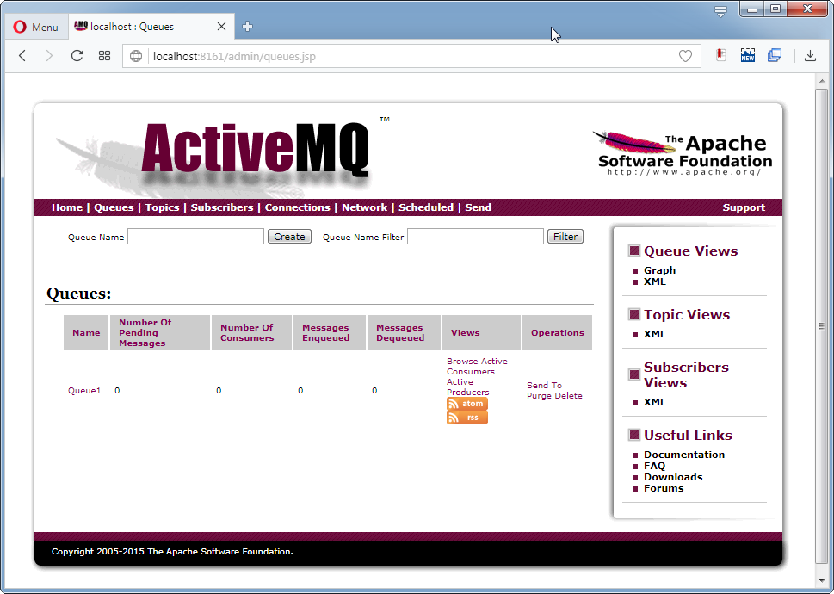This screenshot has height=594, width=834.
Task: Add page to bookmarks heart icon
Action: click(685, 56)
